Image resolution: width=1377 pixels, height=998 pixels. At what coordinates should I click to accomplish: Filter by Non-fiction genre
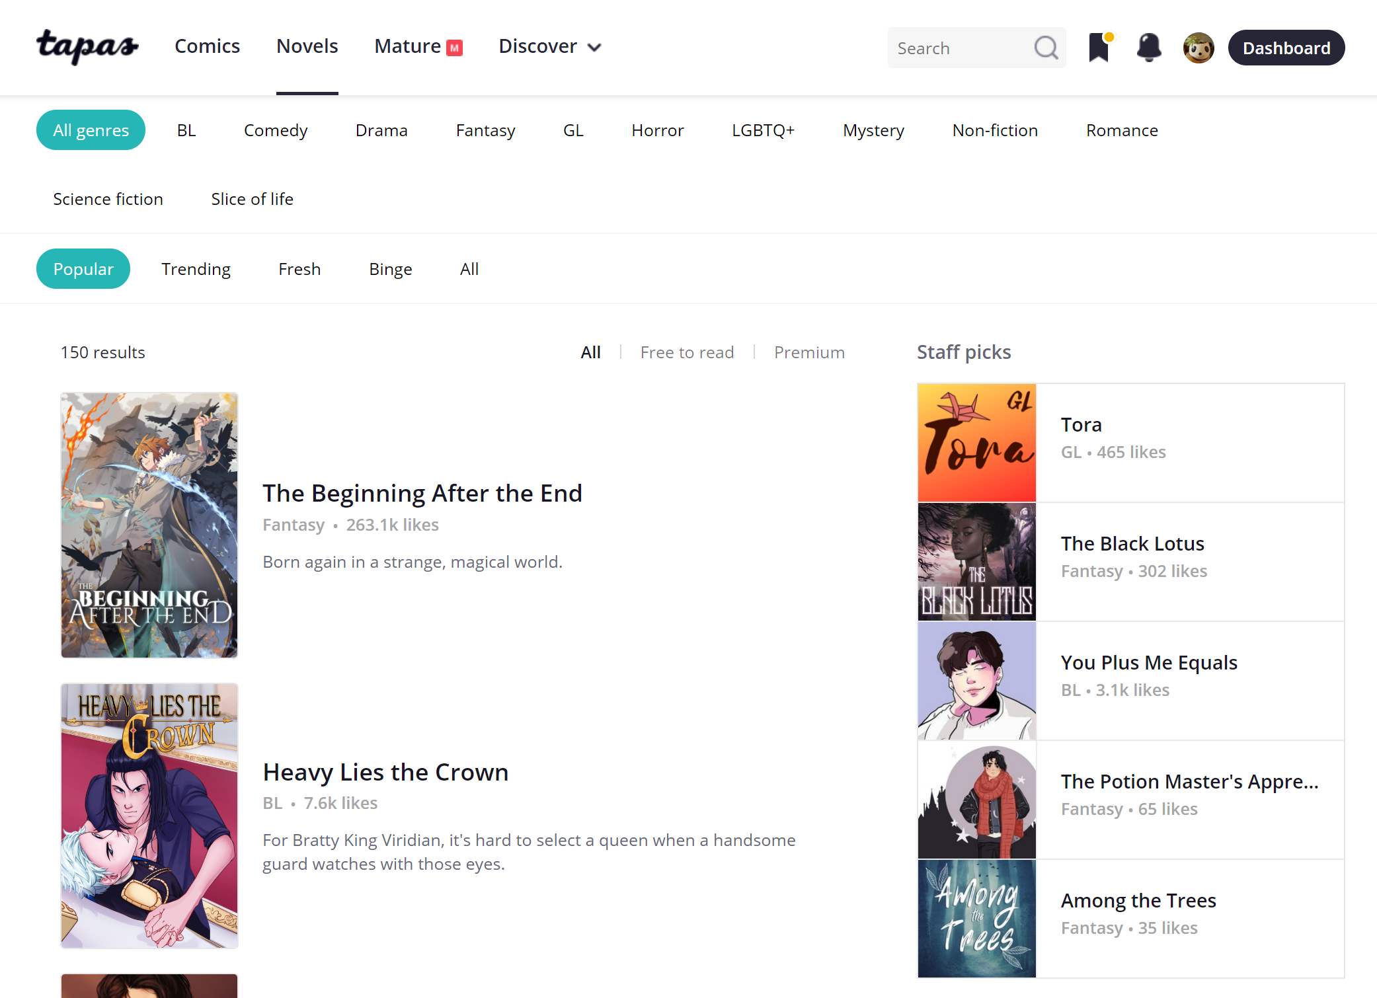click(x=995, y=130)
